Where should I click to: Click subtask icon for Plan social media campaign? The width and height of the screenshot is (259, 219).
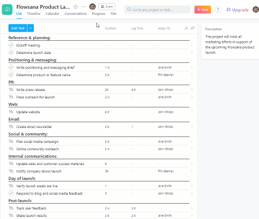11,141
